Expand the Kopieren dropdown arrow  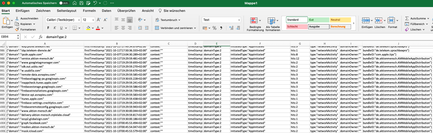34,24
